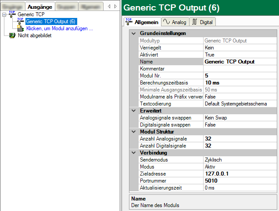The height and width of the screenshot is (211, 279).
Task: Toggle Modulname als Präfix verwenden value
Action: (240, 97)
